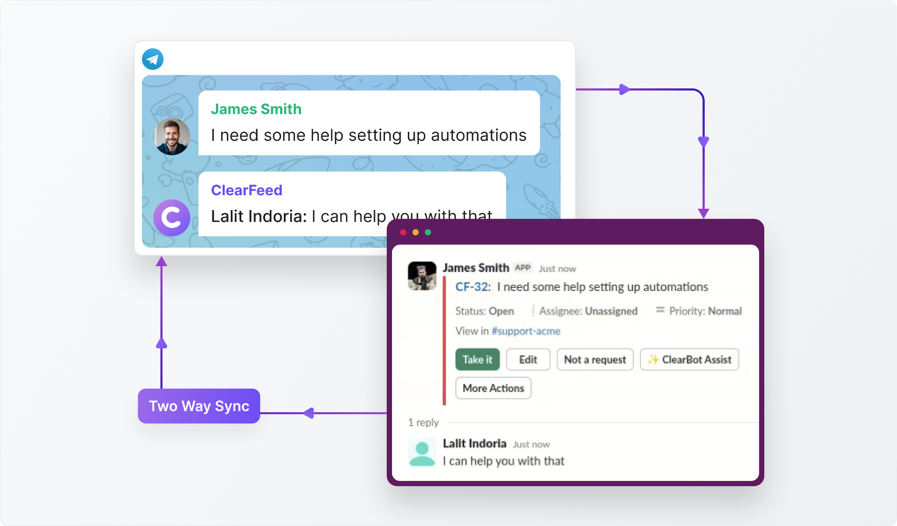Click James Smith's avatar in the Slack window
The height and width of the screenshot is (526, 897).
(x=422, y=276)
